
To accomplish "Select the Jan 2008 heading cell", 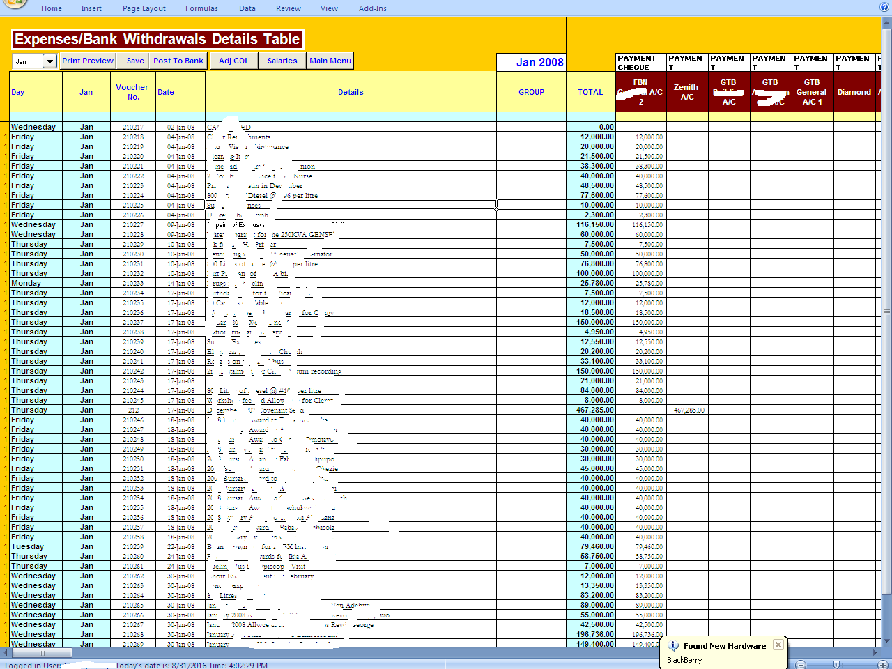I will [x=531, y=62].
